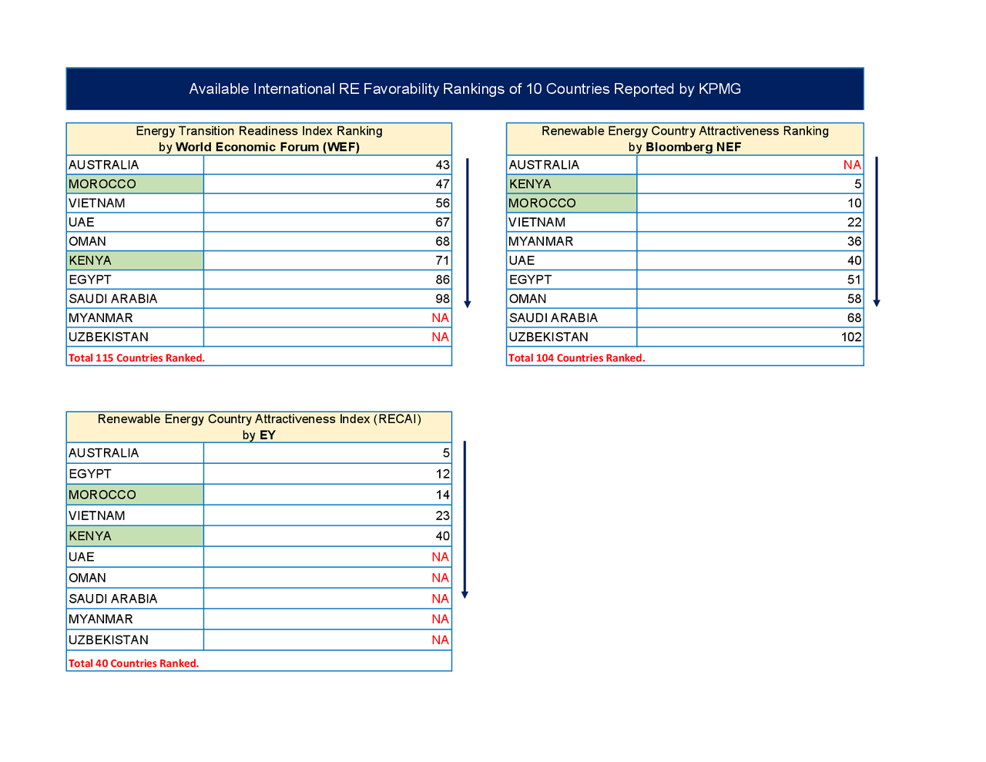This screenshot has height=762, width=986.
Task: Select the SAUDI ARABIA cell showing 98
Action: point(441,298)
